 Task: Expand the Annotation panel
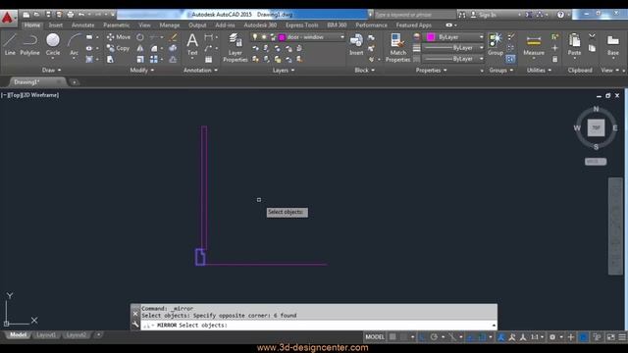pos(200,70)
